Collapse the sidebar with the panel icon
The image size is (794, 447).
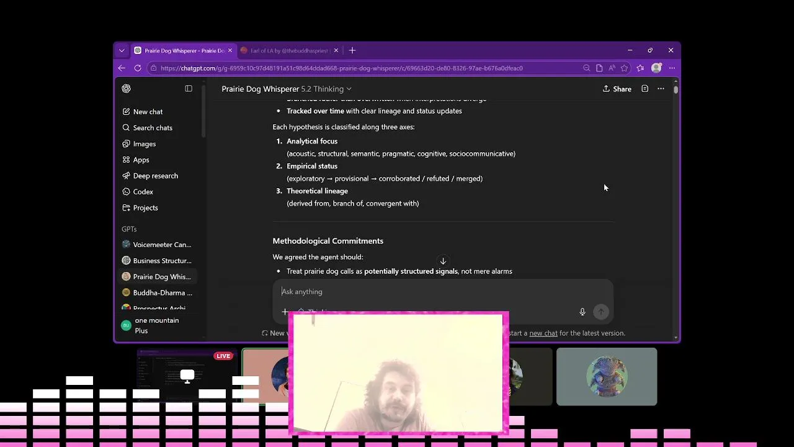(x=189, y=89)
